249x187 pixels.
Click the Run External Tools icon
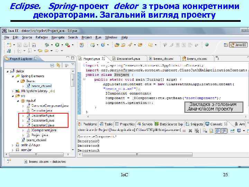[x=68, y=45]
